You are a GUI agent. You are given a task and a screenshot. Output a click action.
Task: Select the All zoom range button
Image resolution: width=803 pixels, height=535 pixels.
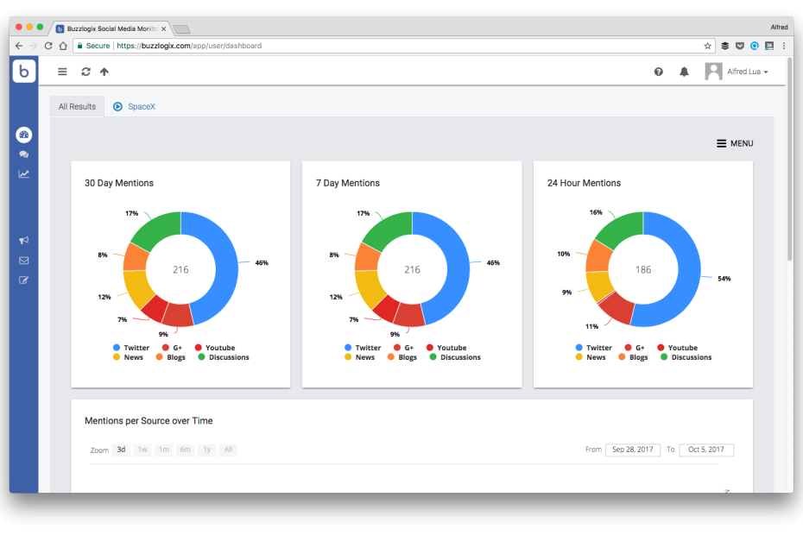[x=228, y=450]
